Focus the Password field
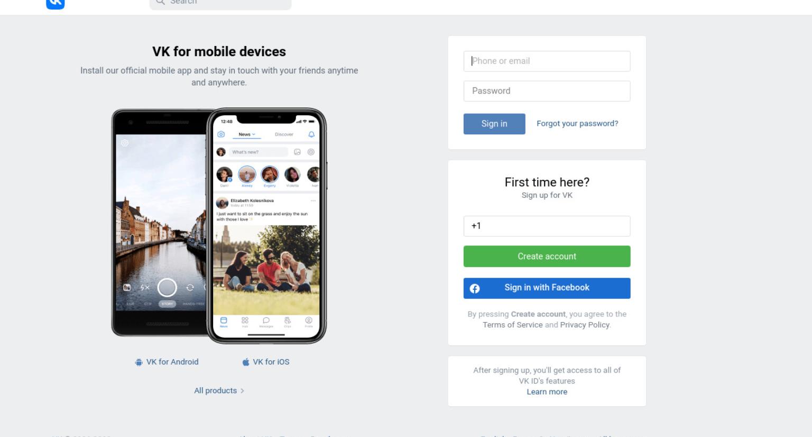Viewport: 812px width, 437px height. pyautogui.click(x=547, y=91)
